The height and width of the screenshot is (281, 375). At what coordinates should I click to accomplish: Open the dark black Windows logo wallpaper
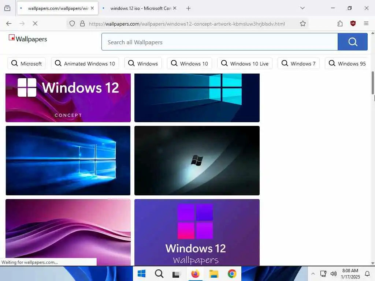point(197,160)
